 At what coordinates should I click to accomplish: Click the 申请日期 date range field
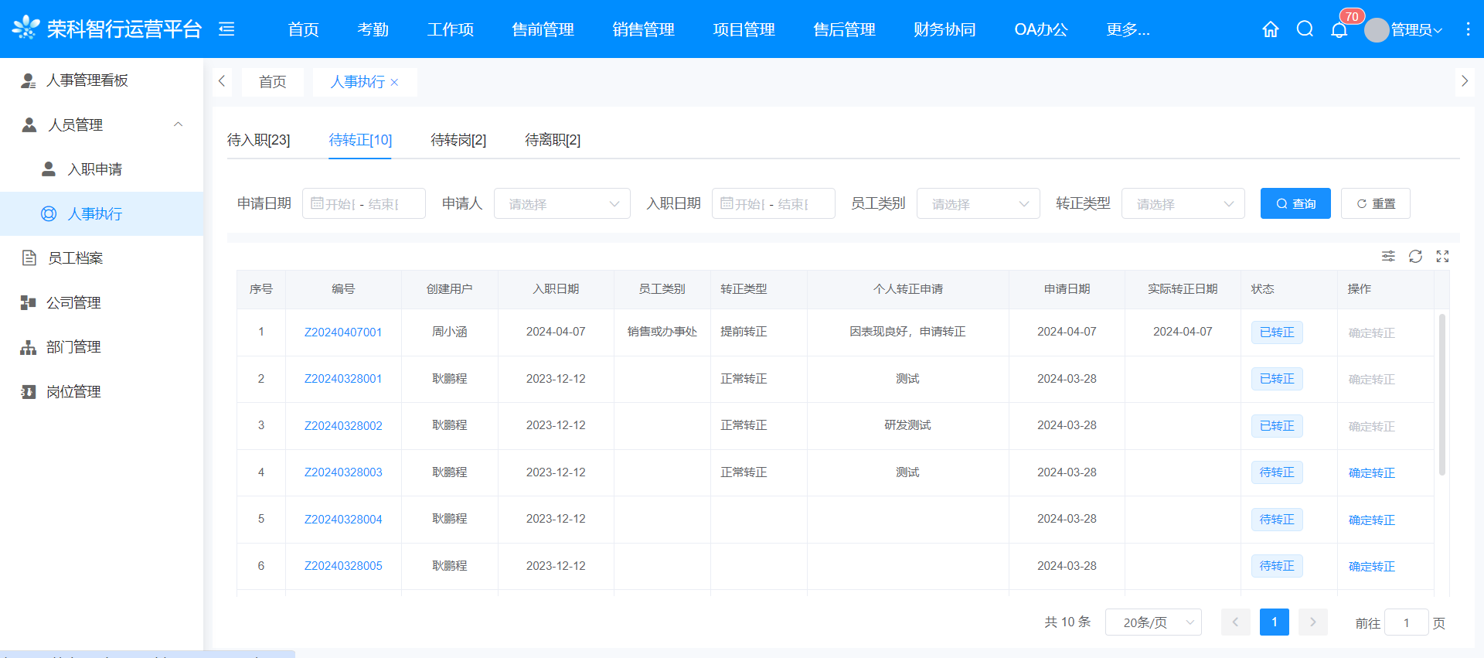(x=363, y=204)
